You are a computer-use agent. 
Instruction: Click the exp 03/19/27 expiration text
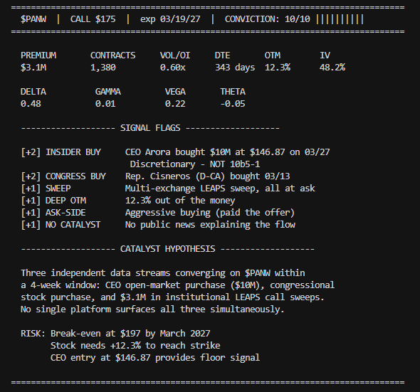click(170, 19)
